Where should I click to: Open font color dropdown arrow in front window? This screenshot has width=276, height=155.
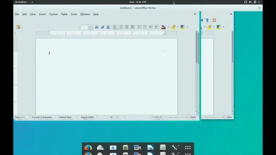coord(168,27)
